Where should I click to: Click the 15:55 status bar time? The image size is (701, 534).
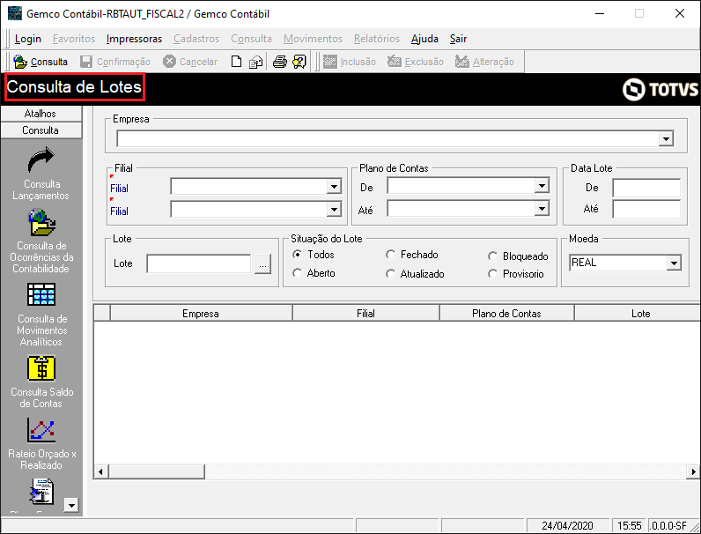coord(629,525)
